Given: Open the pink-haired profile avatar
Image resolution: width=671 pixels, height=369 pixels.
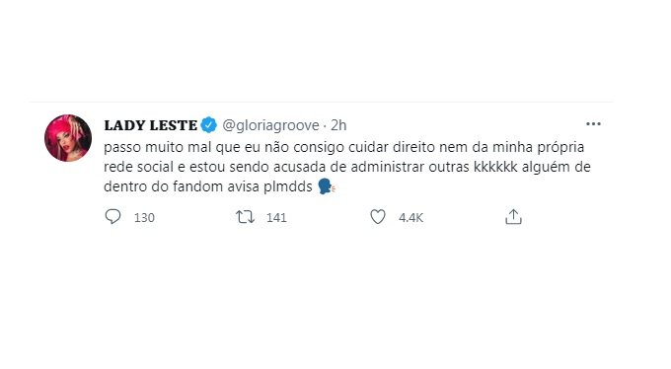Looking at the screenshot, I should 68,138.
